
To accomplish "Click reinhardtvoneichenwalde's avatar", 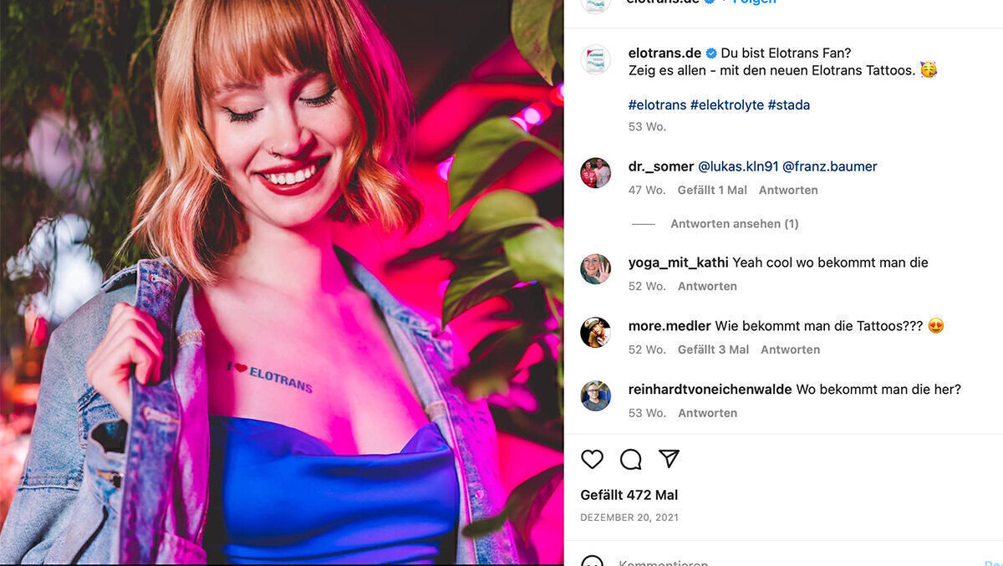I will 595,396.
